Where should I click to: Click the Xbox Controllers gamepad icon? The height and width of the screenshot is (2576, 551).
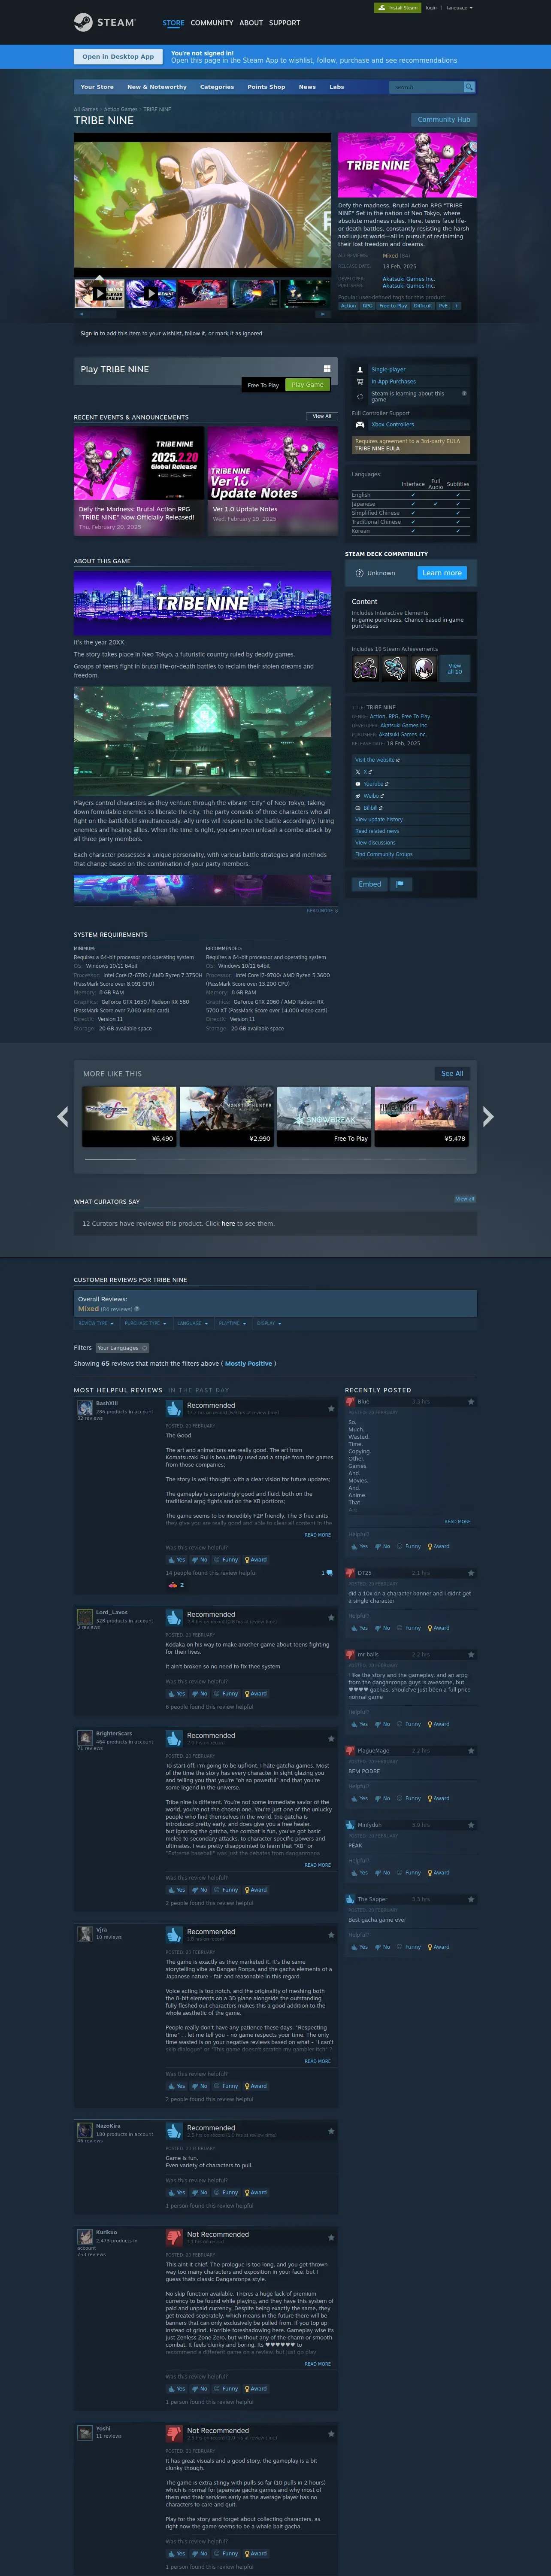point(360,424)
